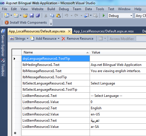146x136 pixels.
Task: Open the Test menu
Action: [x=111, y=9]
